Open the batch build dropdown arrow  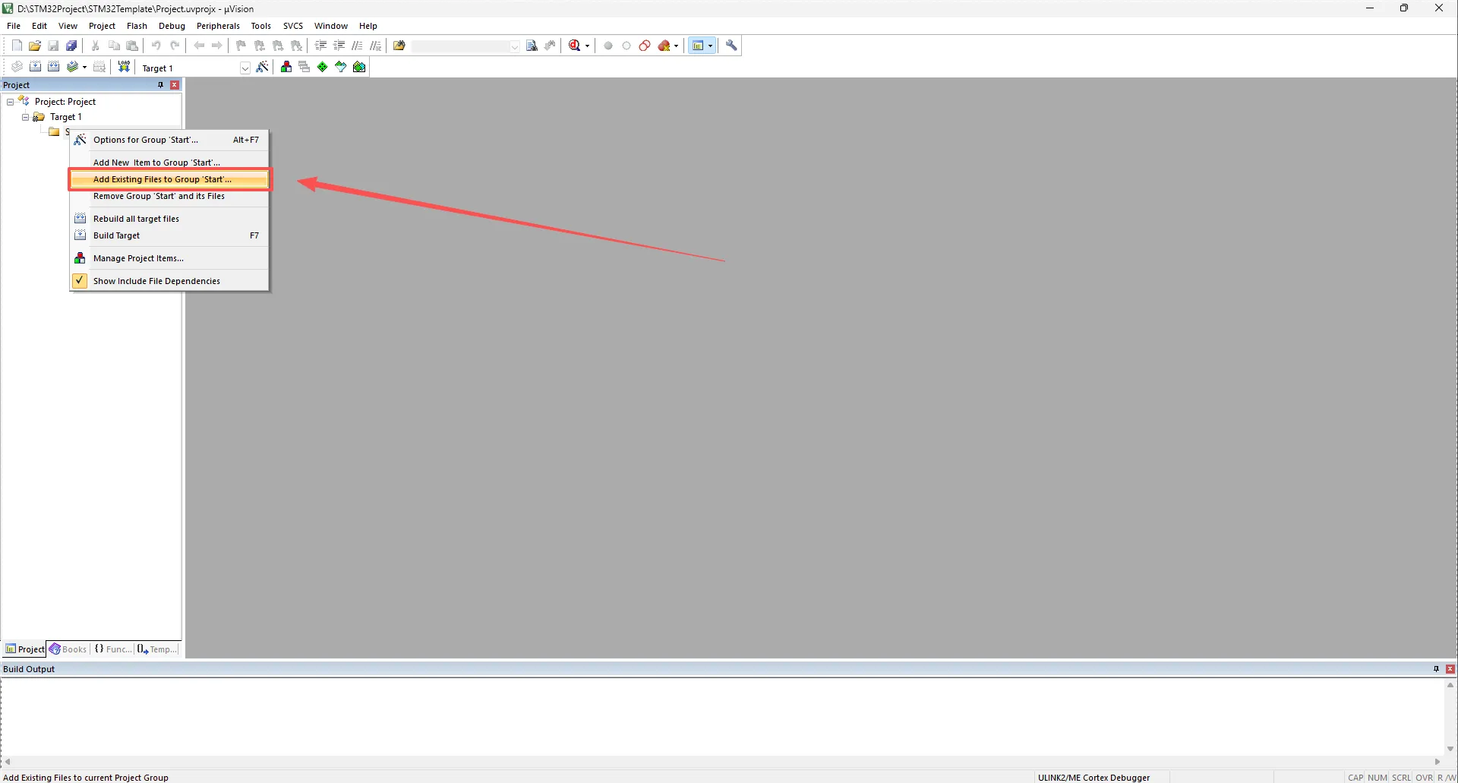(x=84, y=67)
